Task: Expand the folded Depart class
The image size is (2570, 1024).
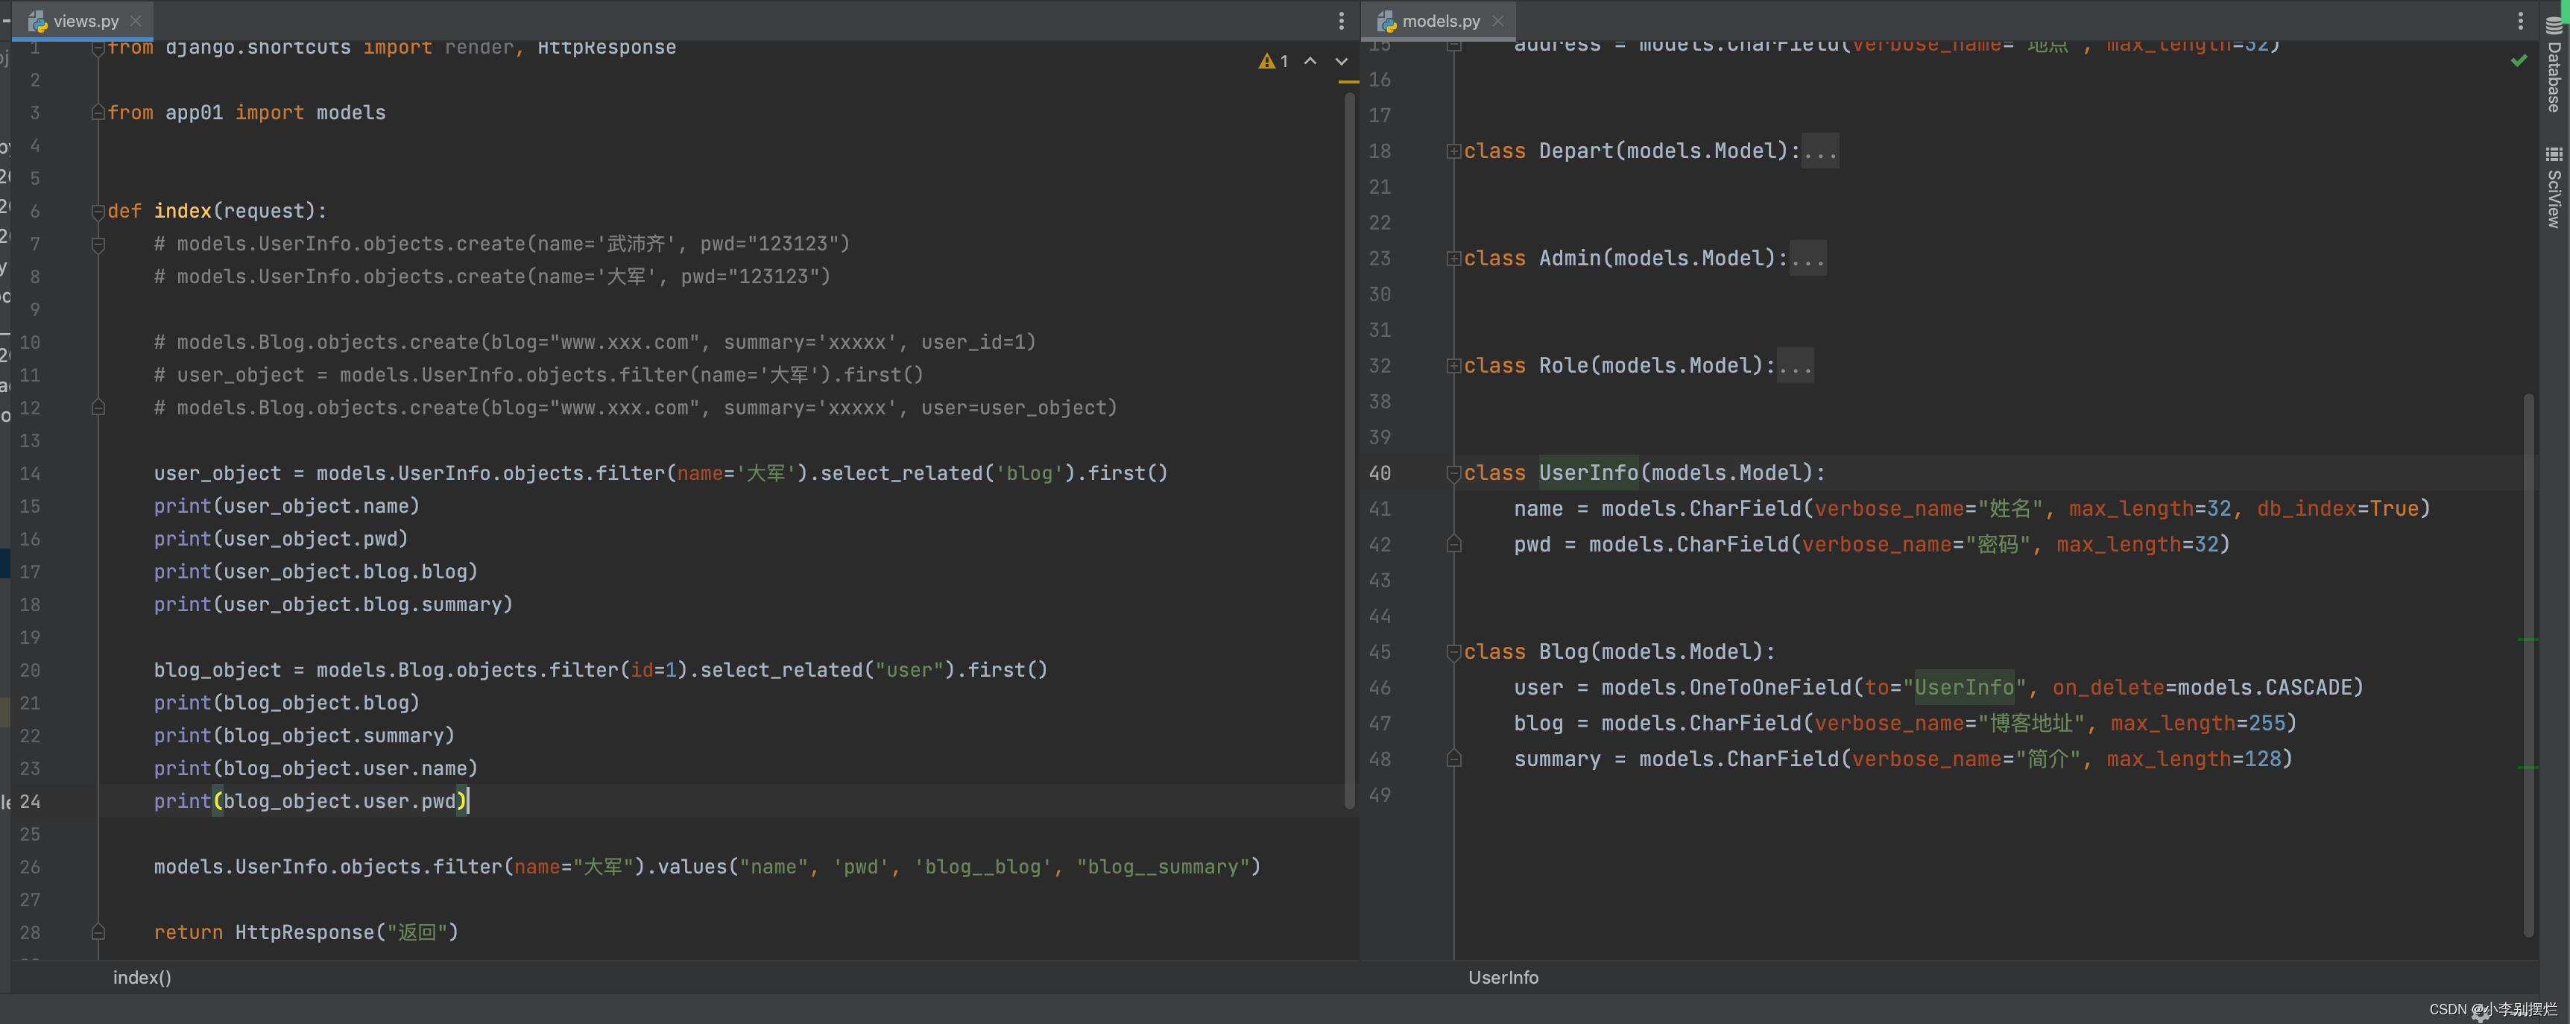Action: click(x=1453, y=151)
